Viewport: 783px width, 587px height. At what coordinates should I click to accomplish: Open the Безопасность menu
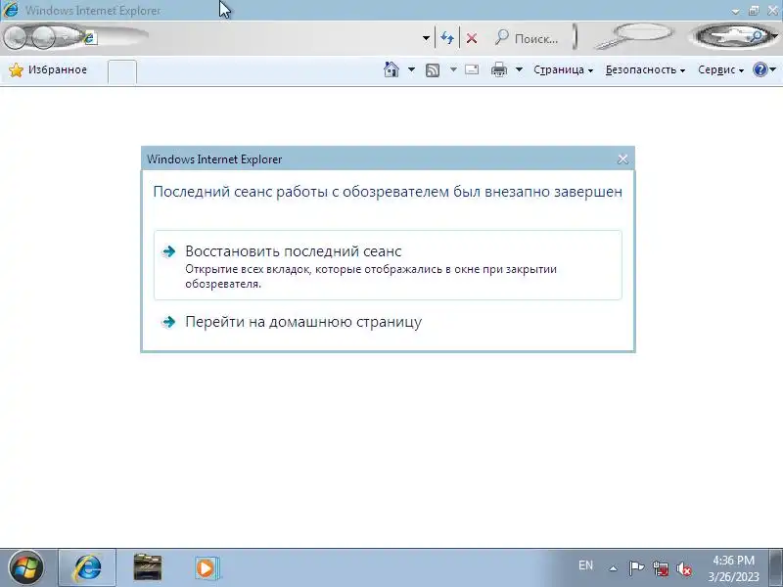(x=645, y=69)
